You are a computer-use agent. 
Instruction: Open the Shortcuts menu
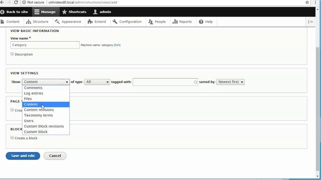tap(74, 12)
